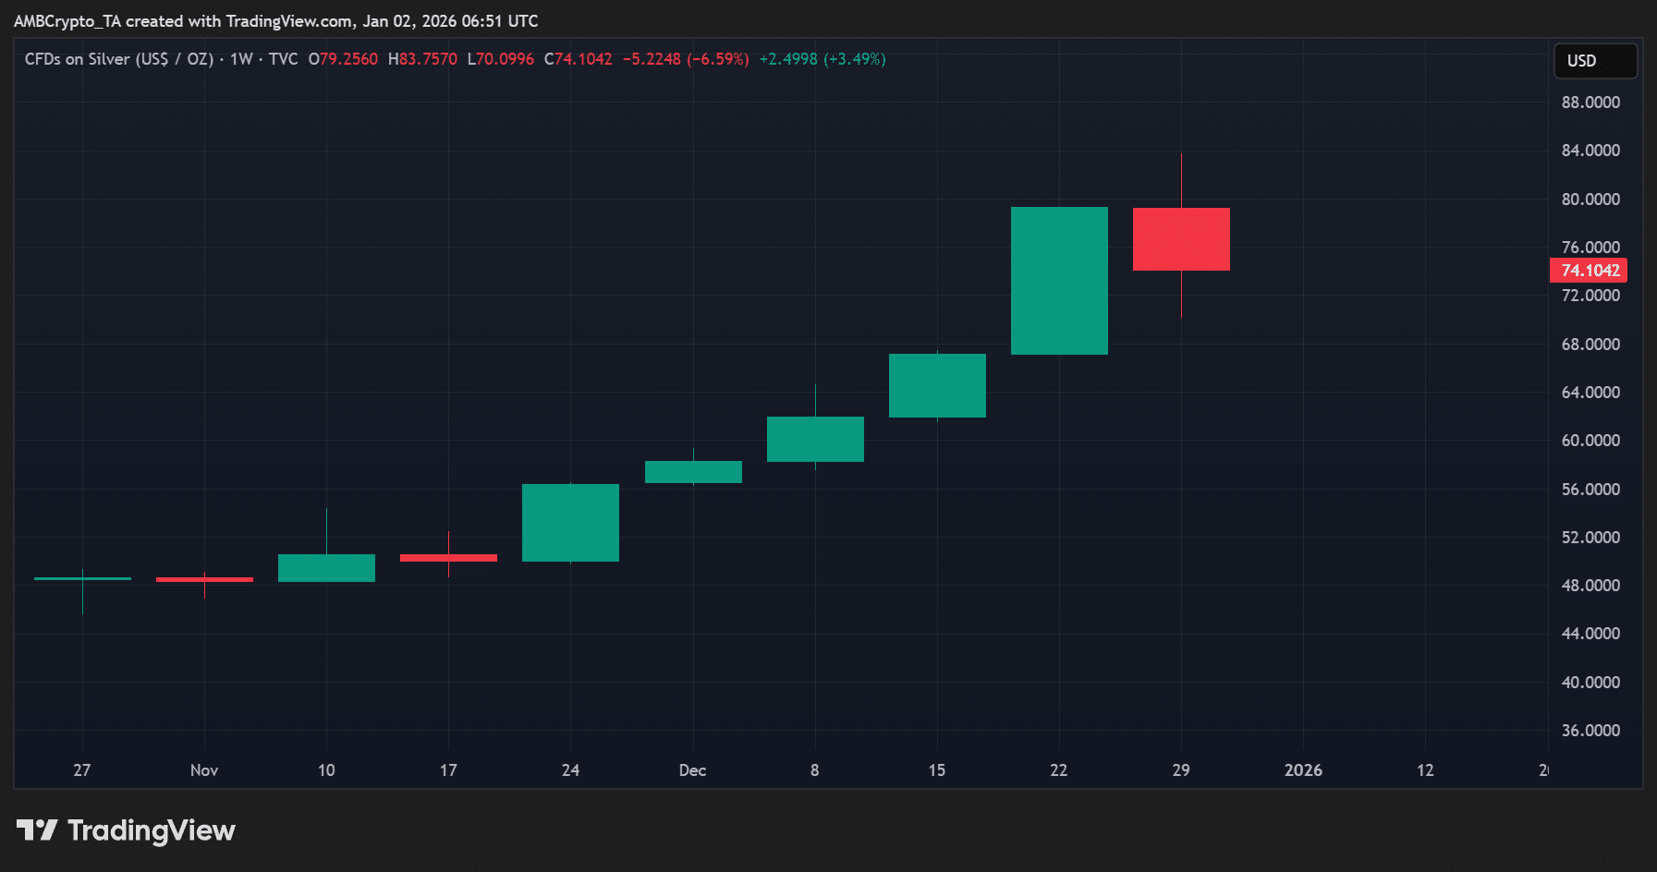
Task: Click the green Dec 15 candle body
Action: 936,385
